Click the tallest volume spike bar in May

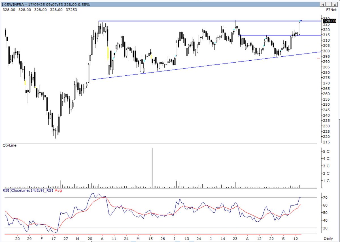152,167
